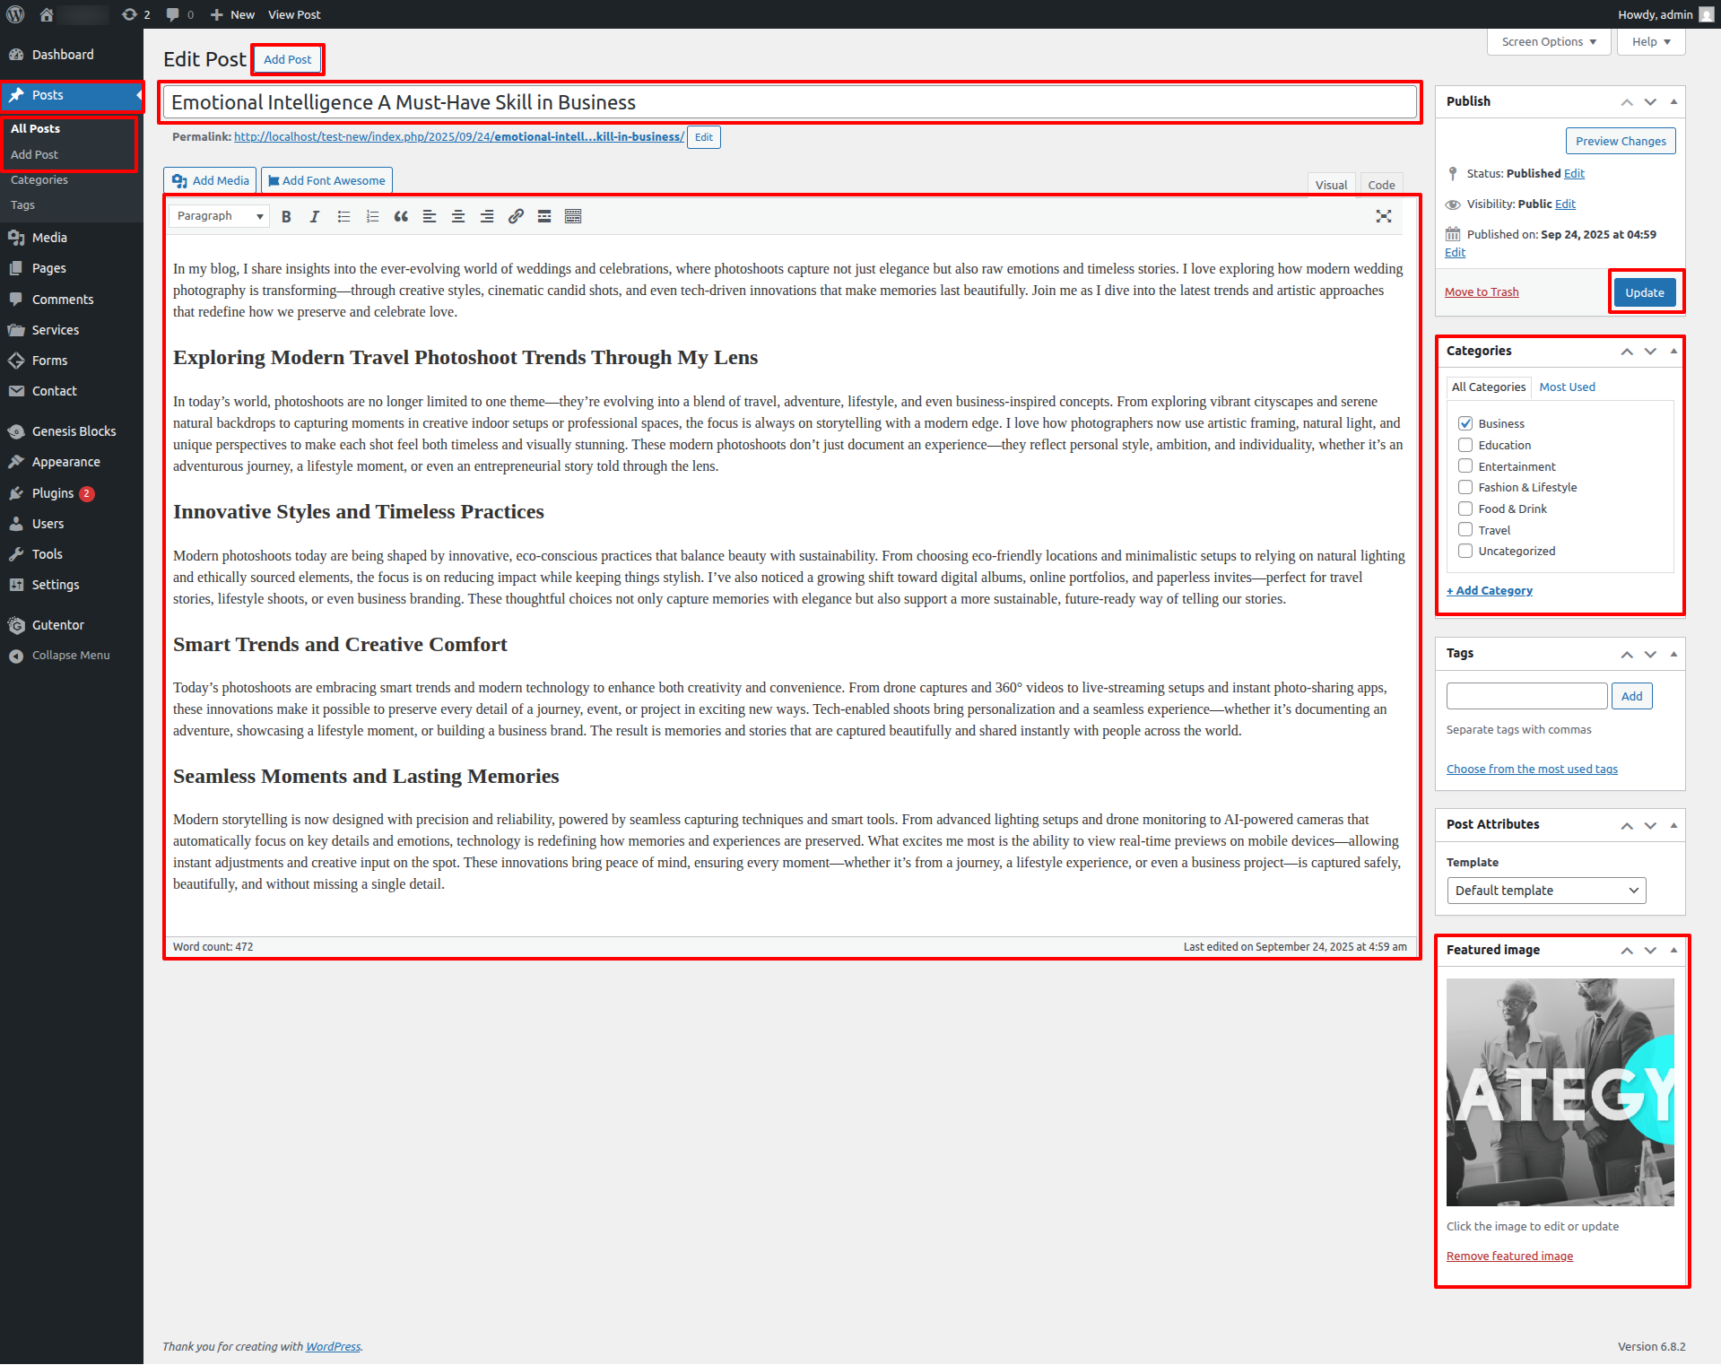Click into the Tags input field
The image size is (1721, 1365).
pos(1526,696)
